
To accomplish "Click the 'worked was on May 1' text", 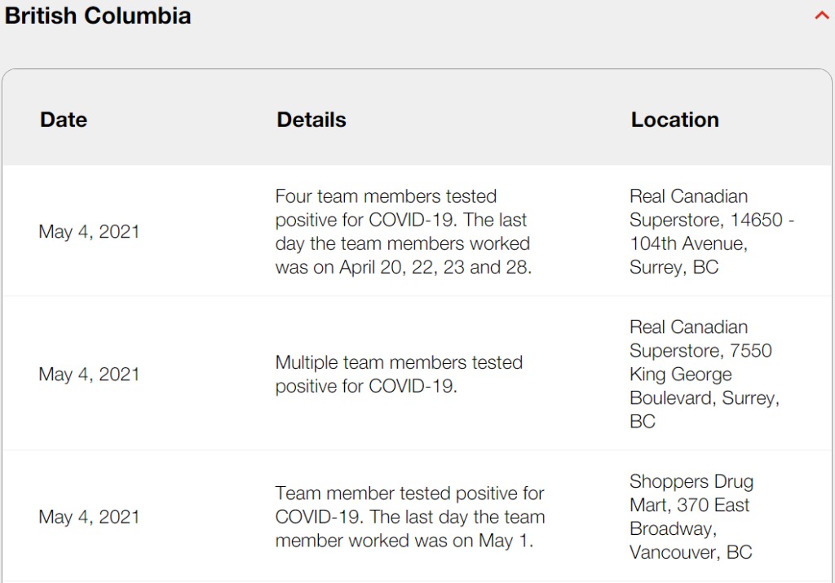I will (440, 541).
